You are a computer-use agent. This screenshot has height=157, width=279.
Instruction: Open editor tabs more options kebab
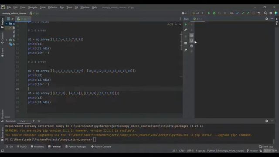point(180,19)
